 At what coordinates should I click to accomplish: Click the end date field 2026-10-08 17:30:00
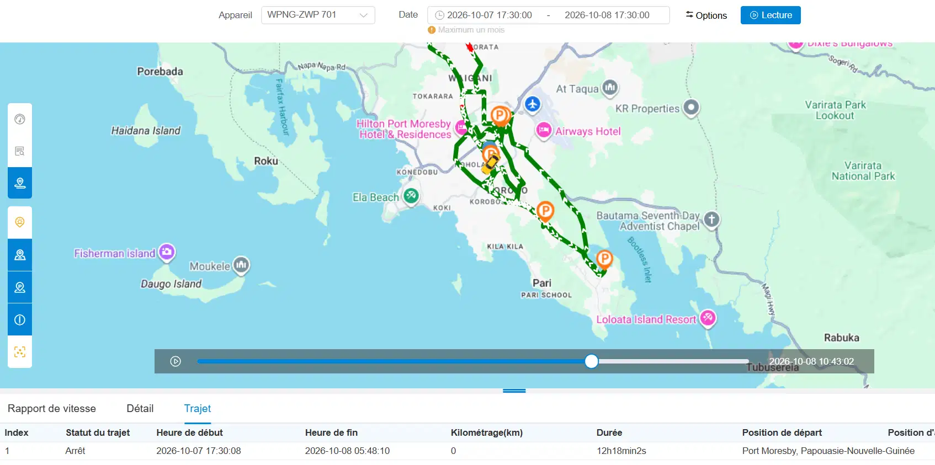[x=607, y=15]
